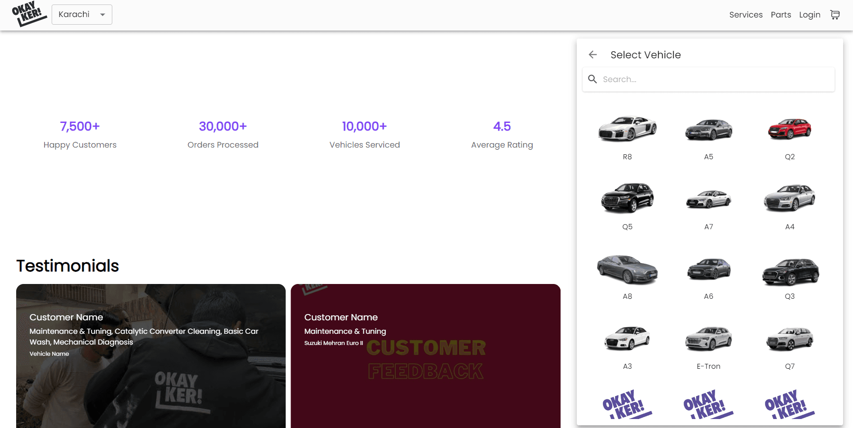Open the Parts menu

781,15
